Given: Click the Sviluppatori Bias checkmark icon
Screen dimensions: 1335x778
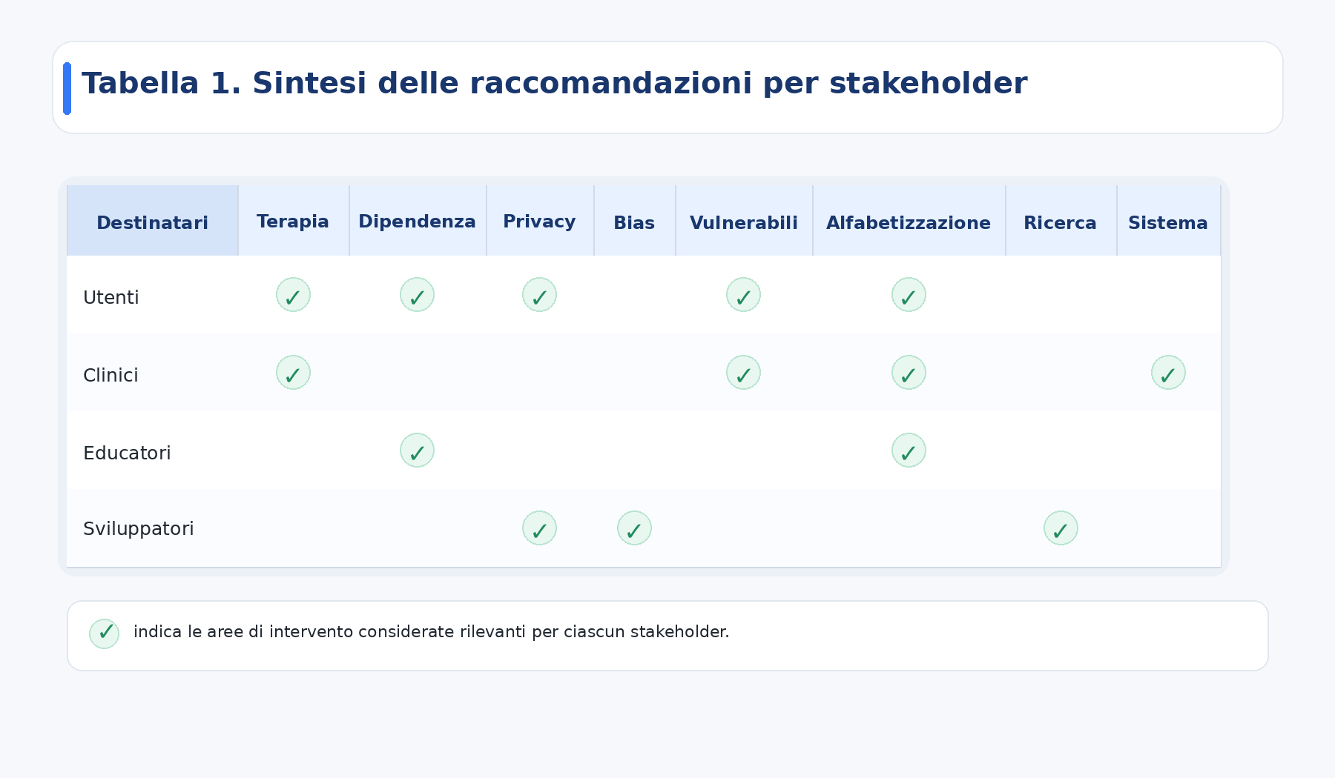Looking at the screenshot, I should [x=634, y=528].
